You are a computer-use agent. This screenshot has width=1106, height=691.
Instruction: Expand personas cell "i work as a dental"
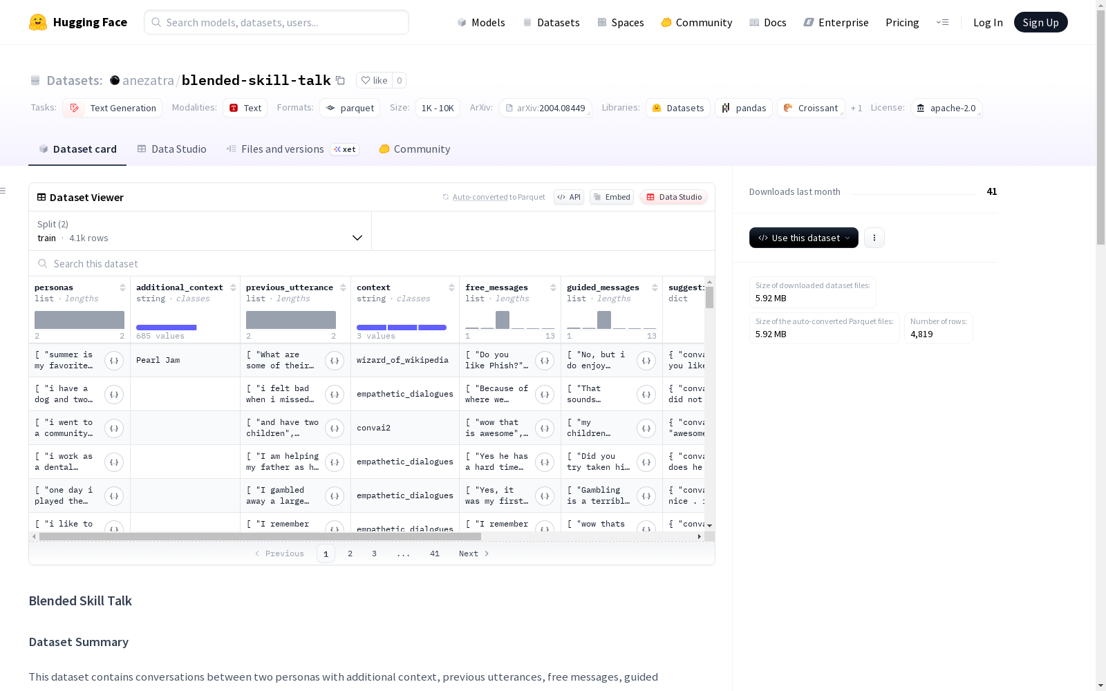coord(114,462)
